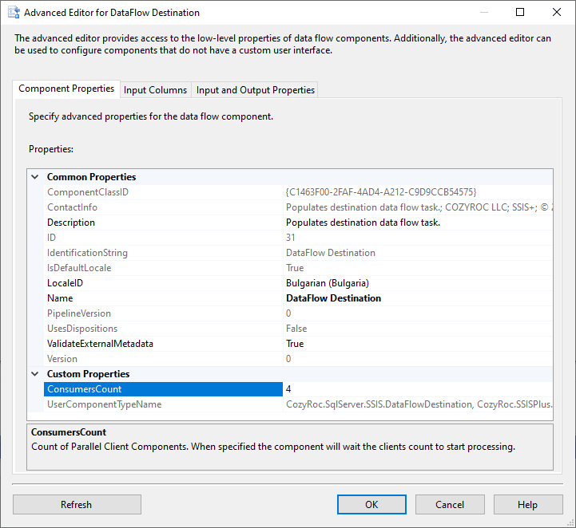The image size is (576, 528).
Task: Click the Description property value field
Action: pos(415,223)
